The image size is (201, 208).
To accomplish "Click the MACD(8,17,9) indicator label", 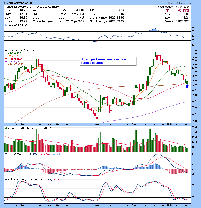I will tap(16, 153).
